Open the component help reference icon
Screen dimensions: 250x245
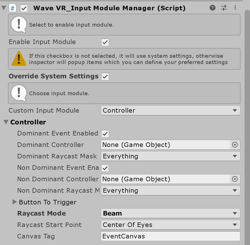point(212,8)
